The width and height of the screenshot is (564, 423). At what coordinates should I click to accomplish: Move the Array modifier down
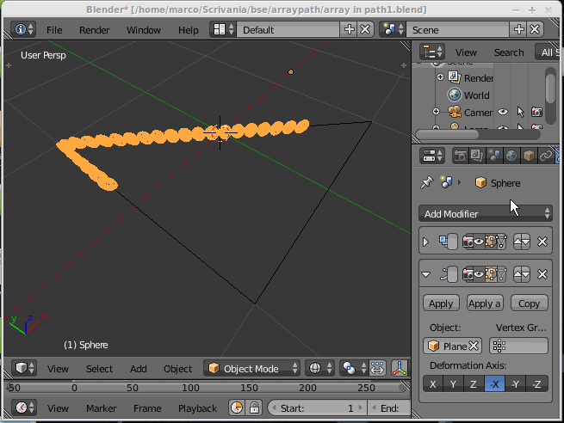526,242
